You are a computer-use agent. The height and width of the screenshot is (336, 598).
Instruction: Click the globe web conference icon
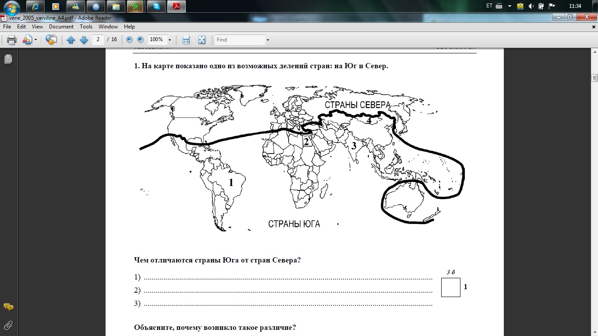pyautogui.click(x=51, y=40)
